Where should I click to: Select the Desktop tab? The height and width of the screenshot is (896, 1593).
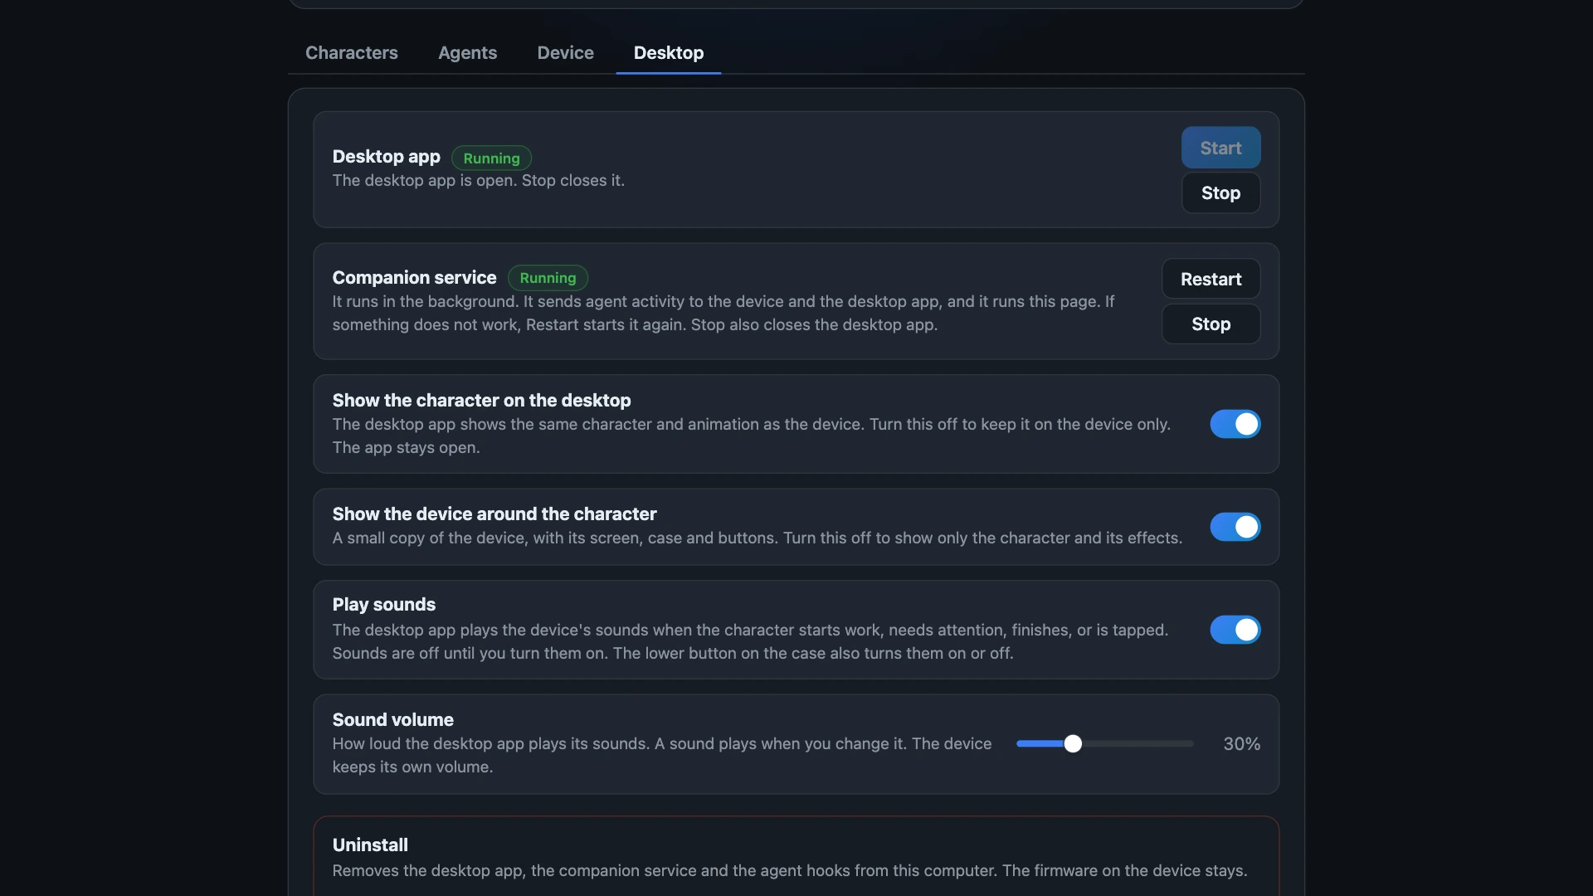[669, 52]
